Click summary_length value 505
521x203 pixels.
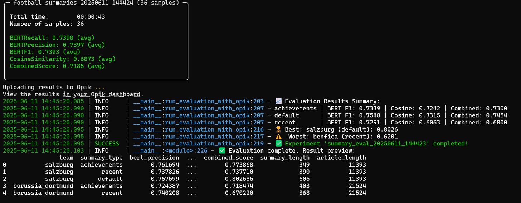click(x=305, y=179)
